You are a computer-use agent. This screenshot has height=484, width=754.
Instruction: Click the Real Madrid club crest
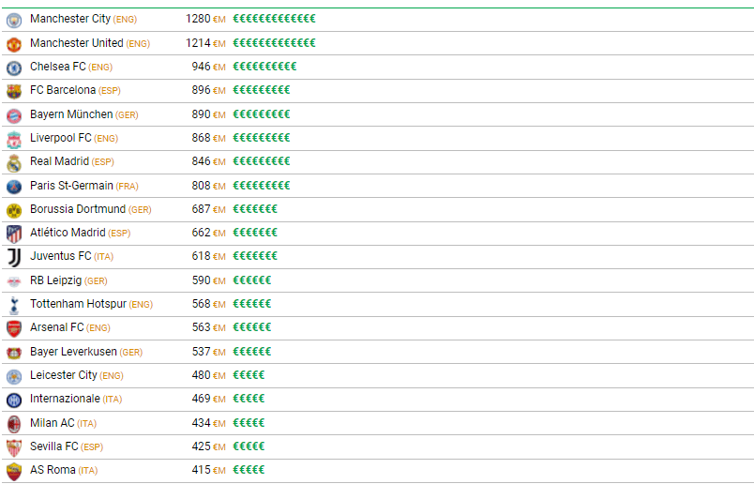click(x=14, y=163)
